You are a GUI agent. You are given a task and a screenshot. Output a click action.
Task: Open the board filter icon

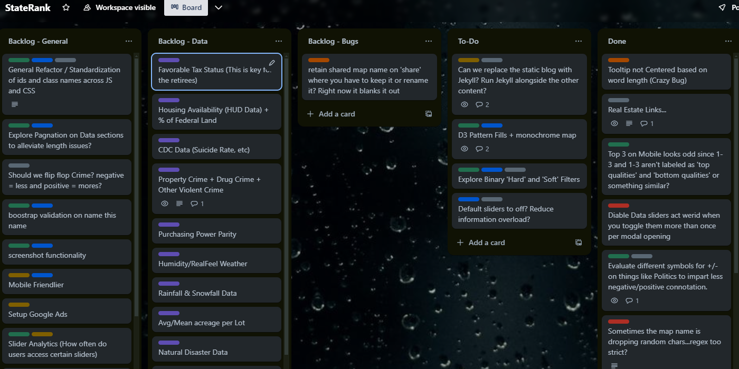coord(722,7)
